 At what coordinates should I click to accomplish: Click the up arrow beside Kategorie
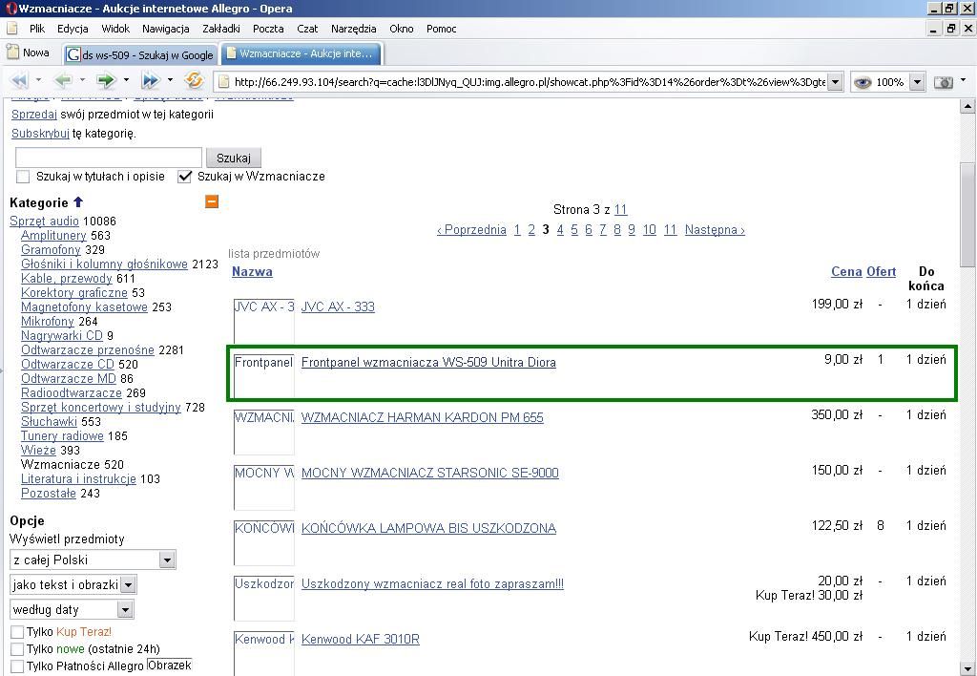[78, 202]
